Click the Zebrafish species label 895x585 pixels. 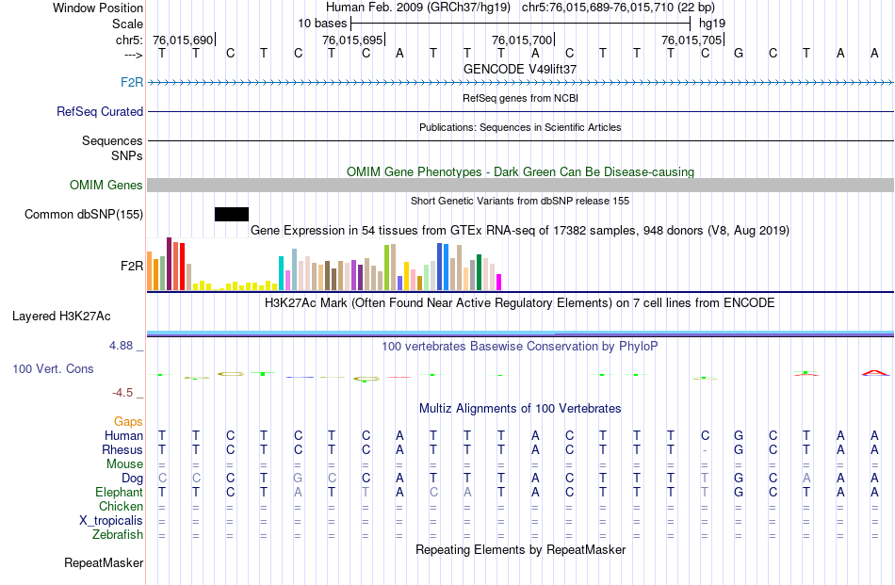(118, 535)
